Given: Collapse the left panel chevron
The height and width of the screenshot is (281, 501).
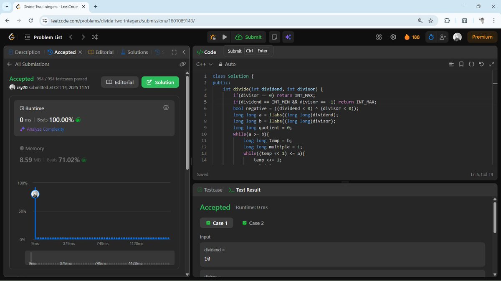Looking at the screenshot, I should (x=184, y=52).
